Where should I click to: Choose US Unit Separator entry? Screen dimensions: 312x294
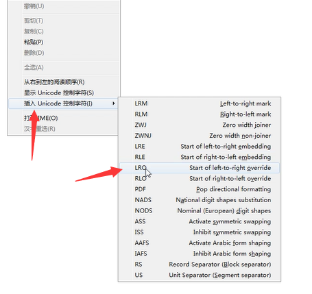point(200,275)
